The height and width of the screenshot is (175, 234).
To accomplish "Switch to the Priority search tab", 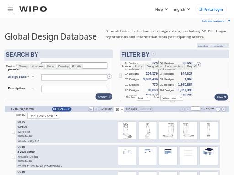I will coord(76,67).
